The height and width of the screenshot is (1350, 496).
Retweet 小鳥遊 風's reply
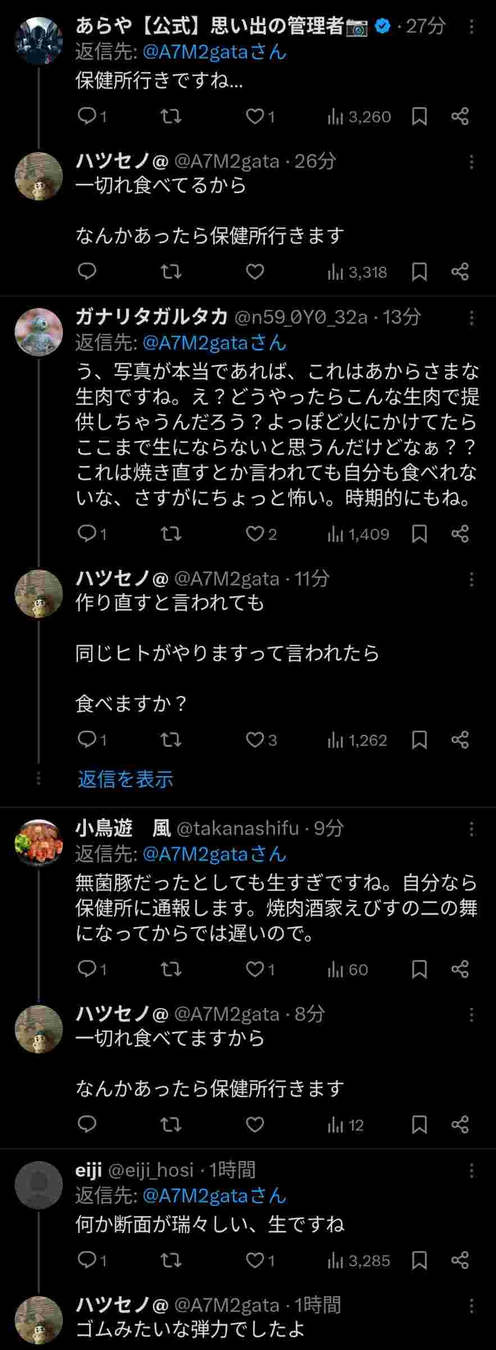pyautogui.click(x=171, y=969)
